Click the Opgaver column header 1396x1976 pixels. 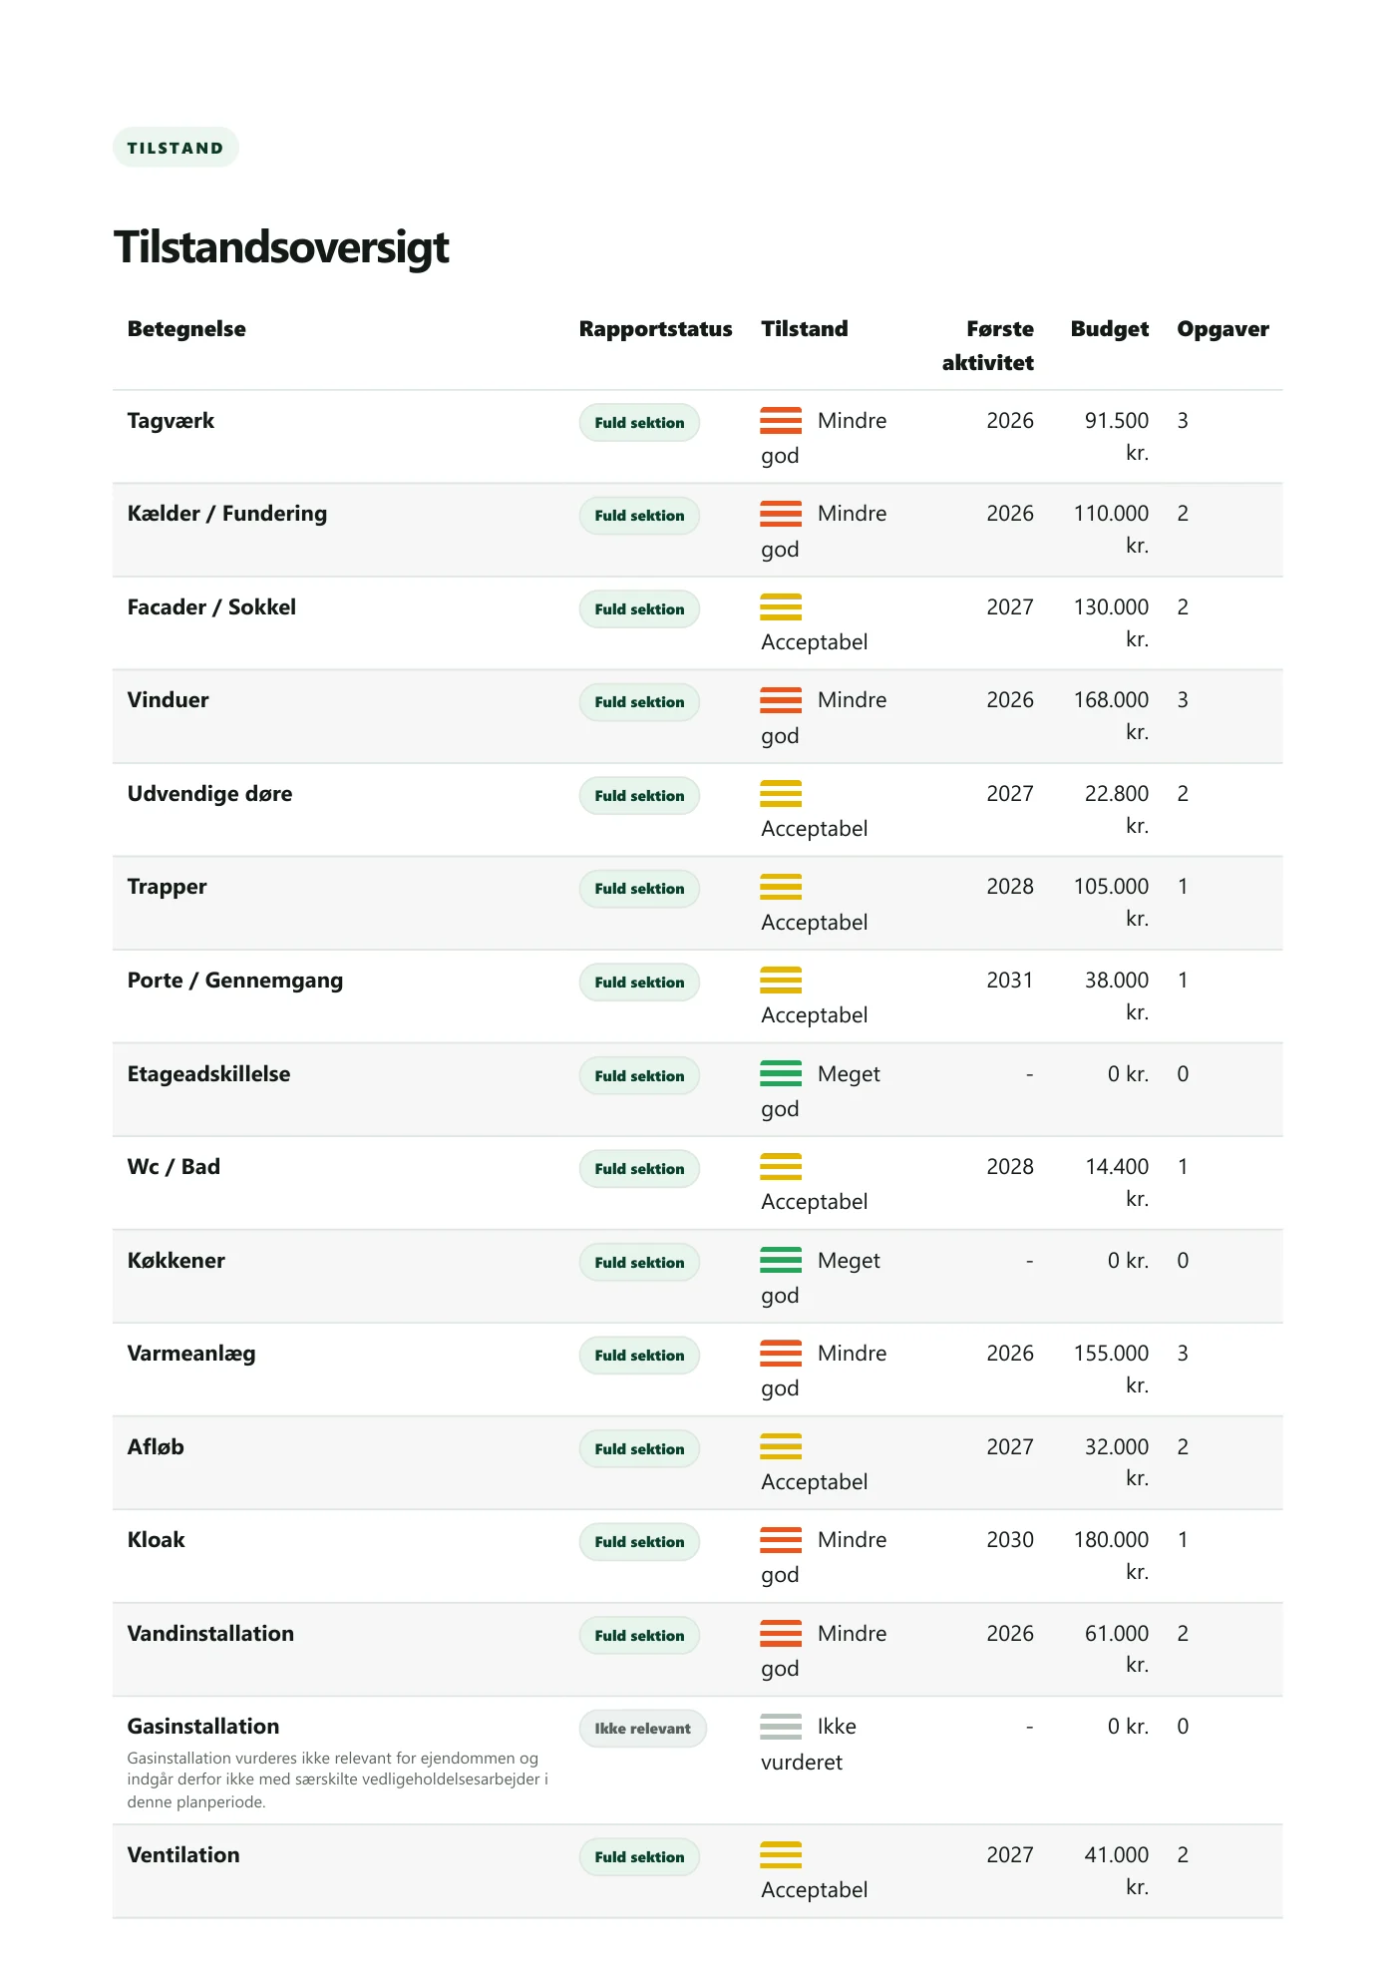click(1222, 329)
